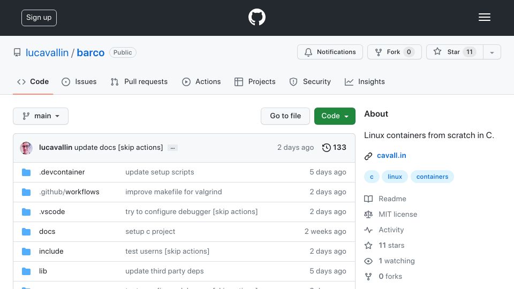Viewport: 514px width, 289px height.
Task: Open the hamburger navigation menu
Action: pyautogui.click(x=484, y=17)
